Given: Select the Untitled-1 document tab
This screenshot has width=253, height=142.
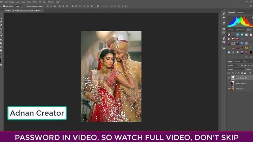Looking at the screenshot, I should [22, 11].
